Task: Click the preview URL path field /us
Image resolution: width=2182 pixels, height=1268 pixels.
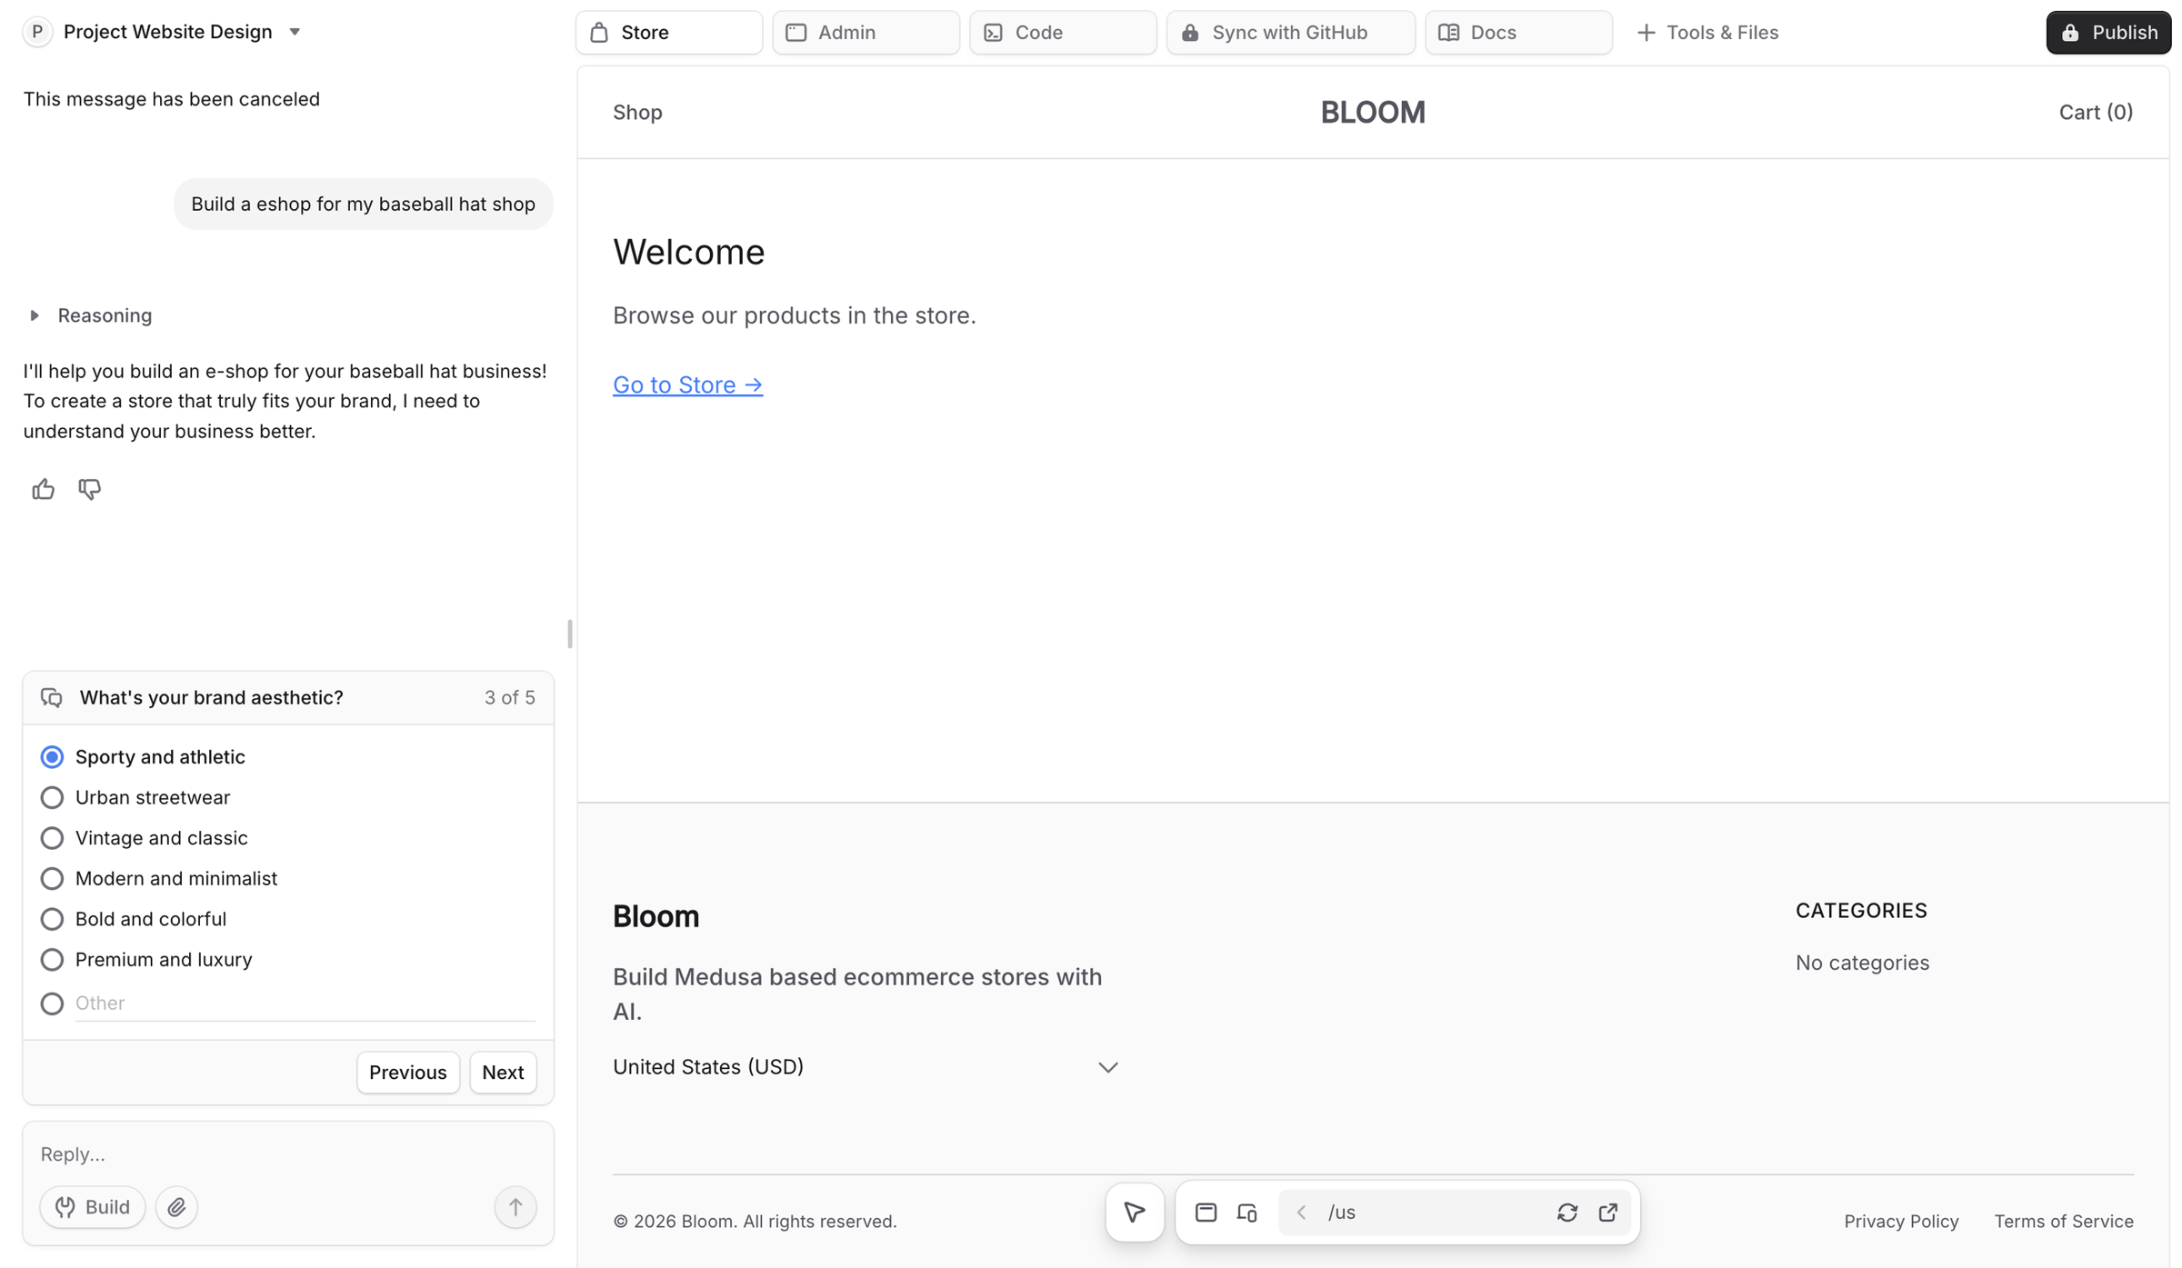Action: (1431, 1212)
